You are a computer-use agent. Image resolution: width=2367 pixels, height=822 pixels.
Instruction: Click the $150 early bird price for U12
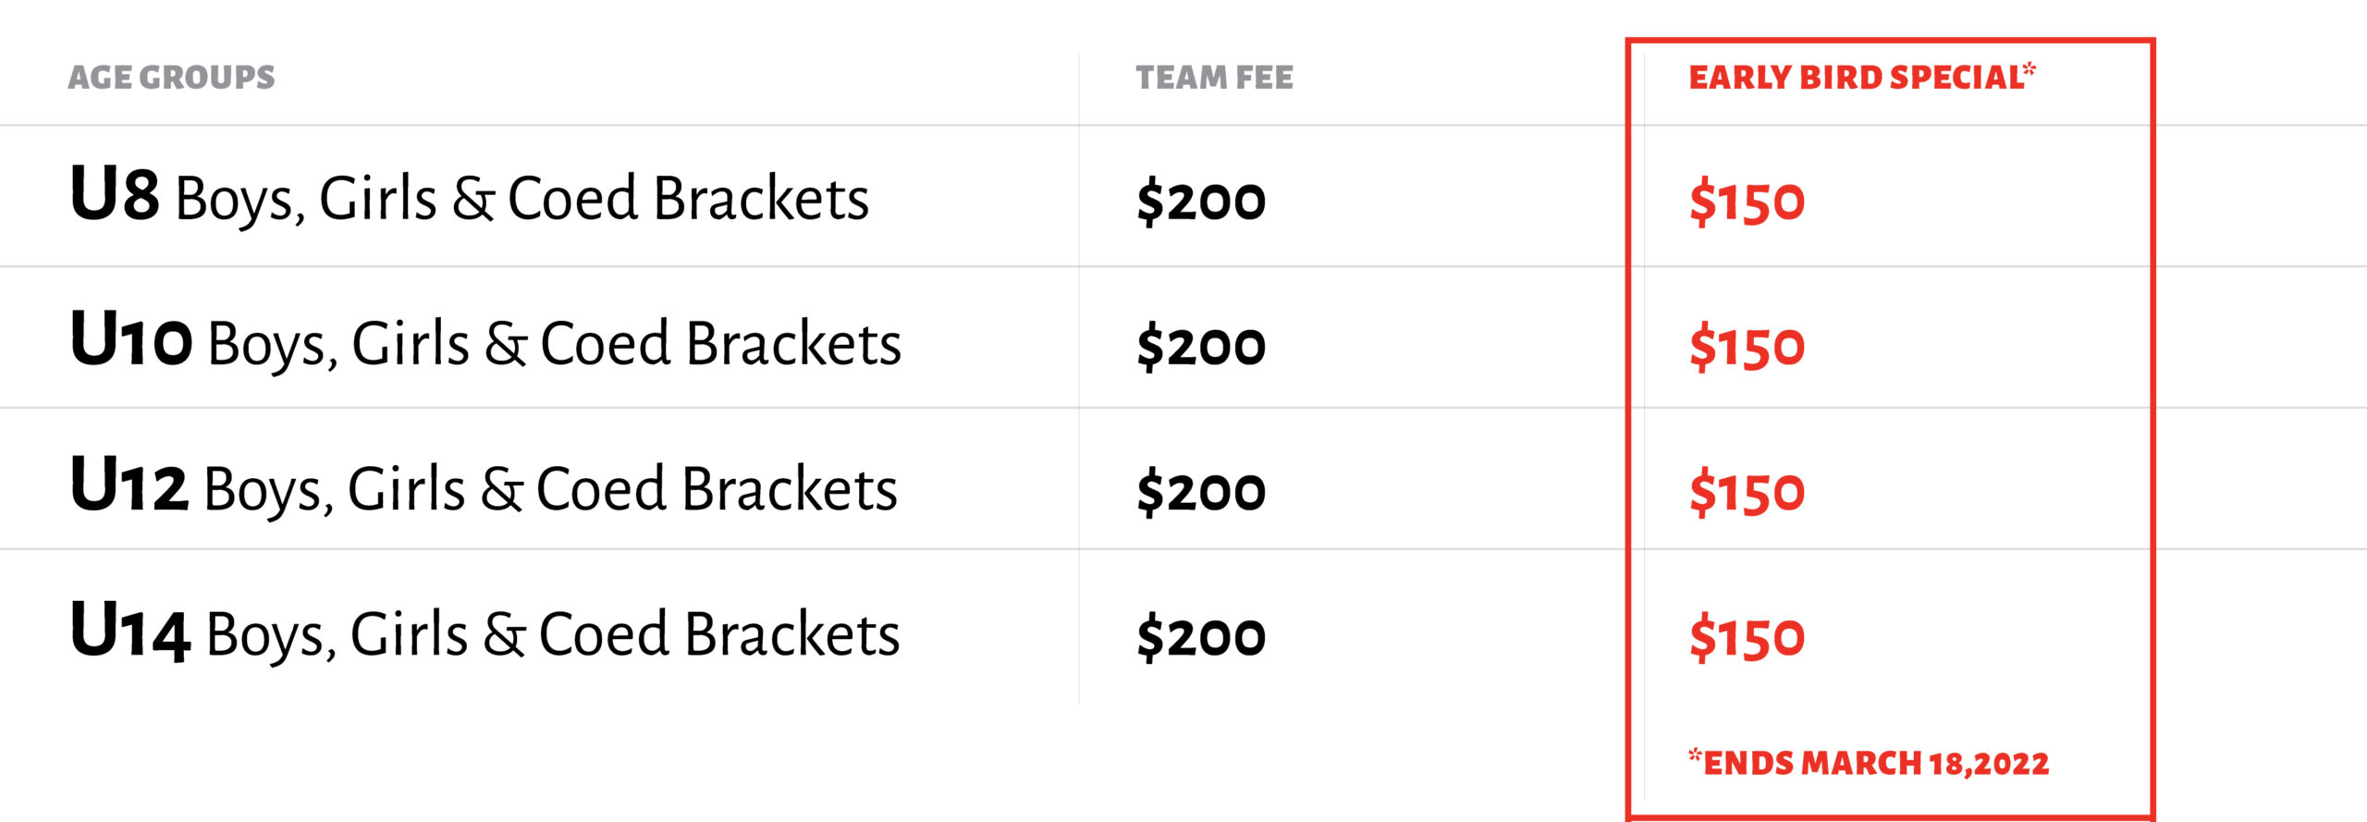point(1747,492)
